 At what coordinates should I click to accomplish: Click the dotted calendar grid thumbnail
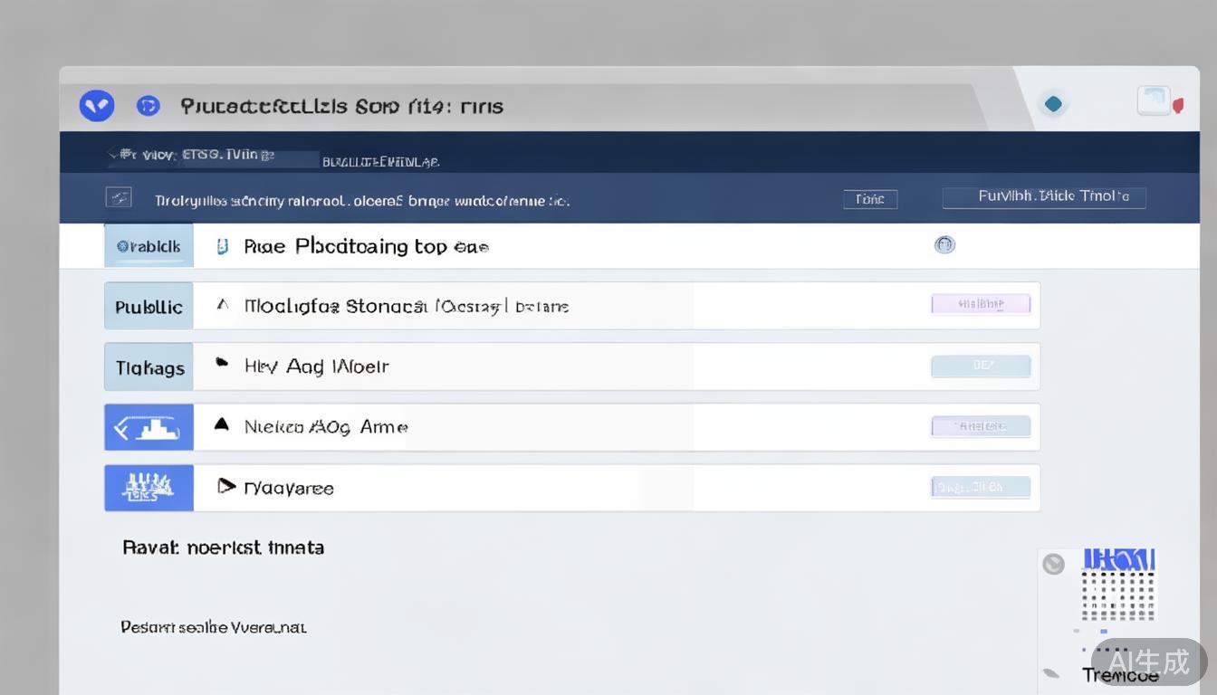point(1118,594)
